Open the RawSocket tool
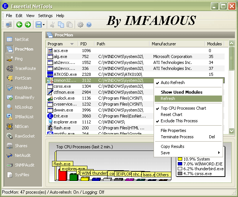 21,136
